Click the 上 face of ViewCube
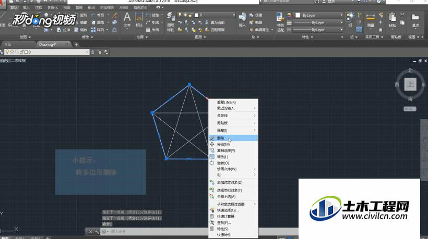The image size is (428, 239). pyautogui.click(x=410, y=84)
